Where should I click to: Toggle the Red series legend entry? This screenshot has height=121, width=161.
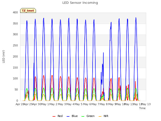pos(58,116)
